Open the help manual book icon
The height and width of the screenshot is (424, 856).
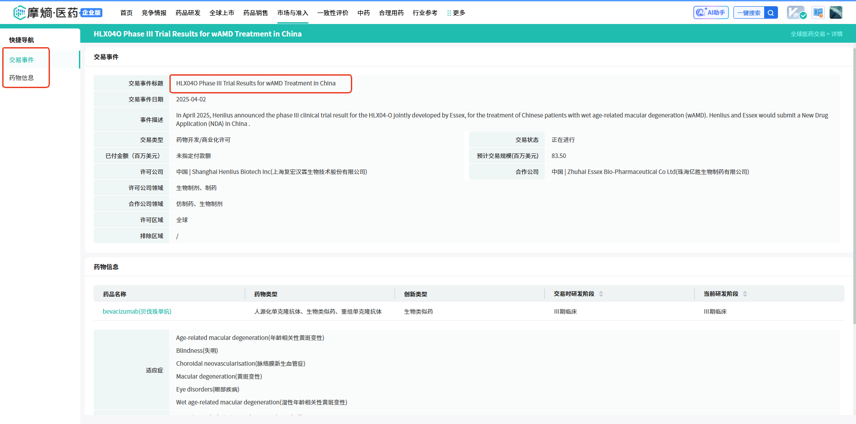point(818,12)
